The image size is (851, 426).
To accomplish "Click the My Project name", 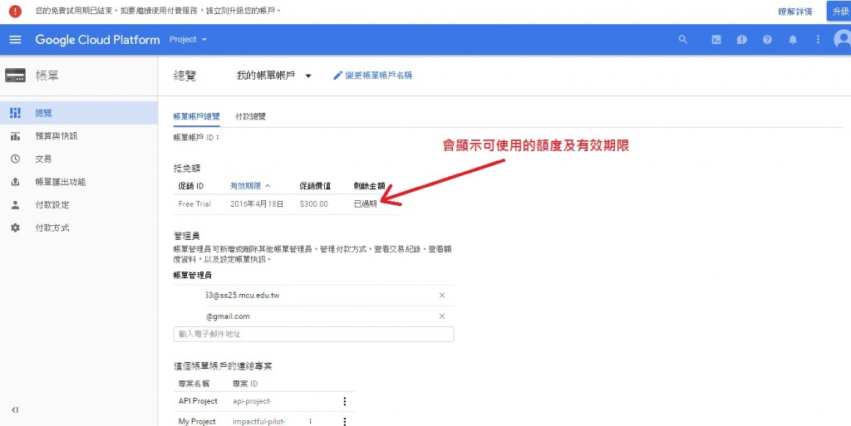I will pos(197,421).
